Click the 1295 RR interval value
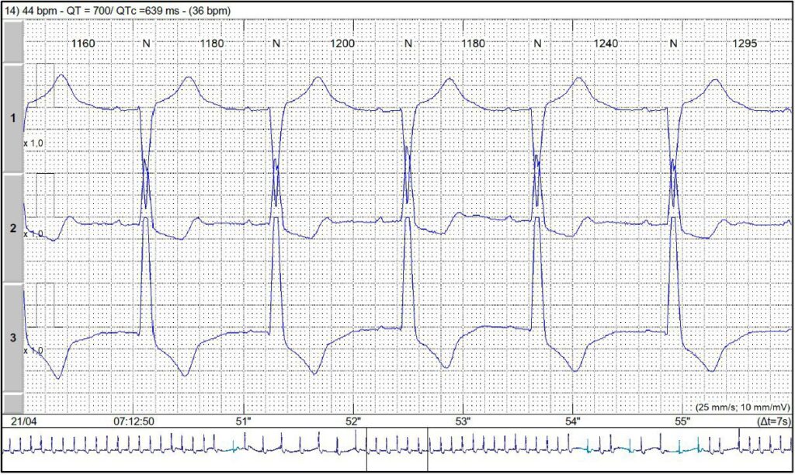The image size is (795, 475). (x=745, y=43)
